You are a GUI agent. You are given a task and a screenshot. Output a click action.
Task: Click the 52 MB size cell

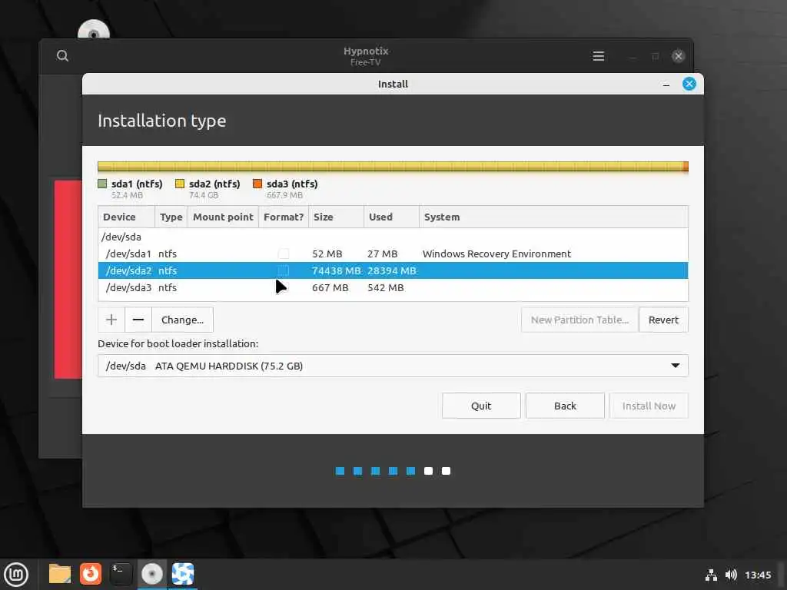click(327, 254)
